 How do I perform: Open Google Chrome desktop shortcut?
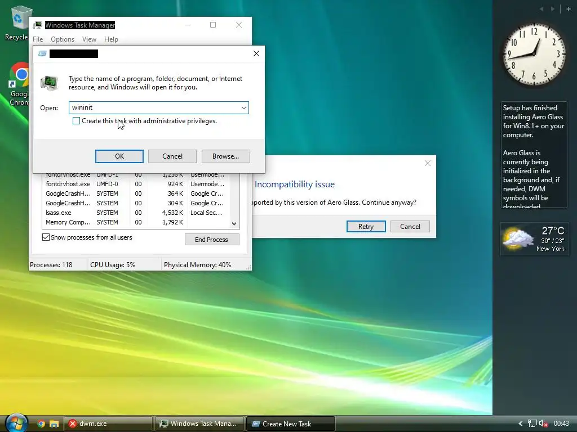(x=19, y=84)
